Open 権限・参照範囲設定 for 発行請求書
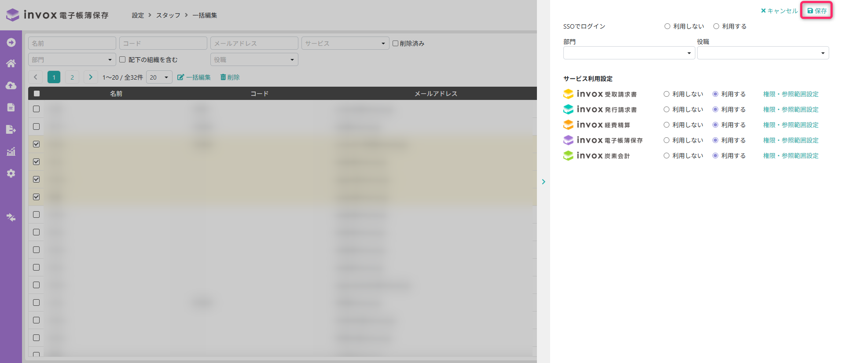The height and width of the screenshot is (363, 845). [791, 110]
